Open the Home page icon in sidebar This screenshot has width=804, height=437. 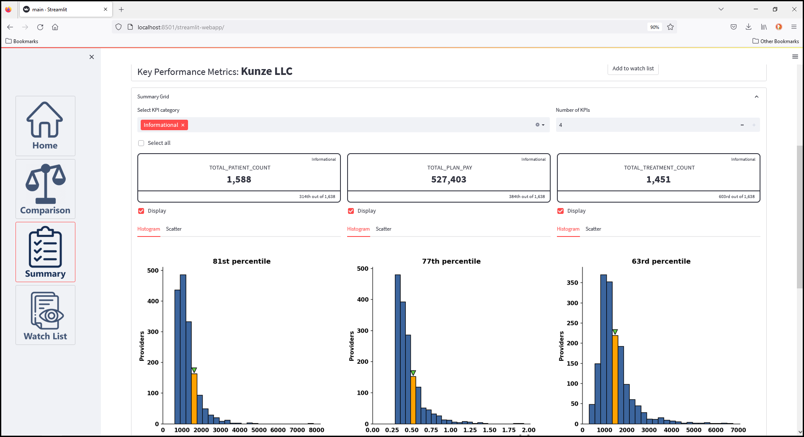click(x=45, y=126)
